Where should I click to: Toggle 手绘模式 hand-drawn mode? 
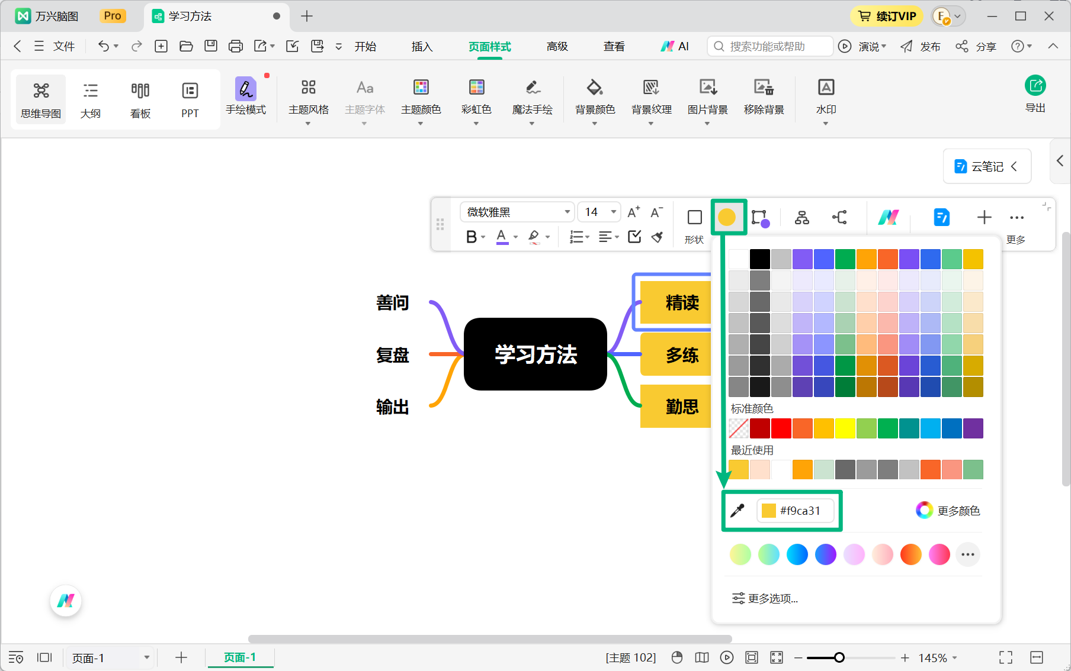click(246, 96)
